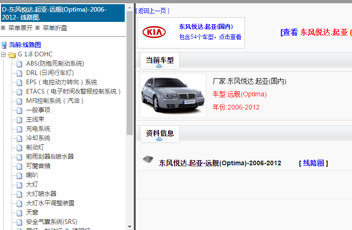
Task: Click the page icon next to DRL (日间行车灯)
Action: 20,73
